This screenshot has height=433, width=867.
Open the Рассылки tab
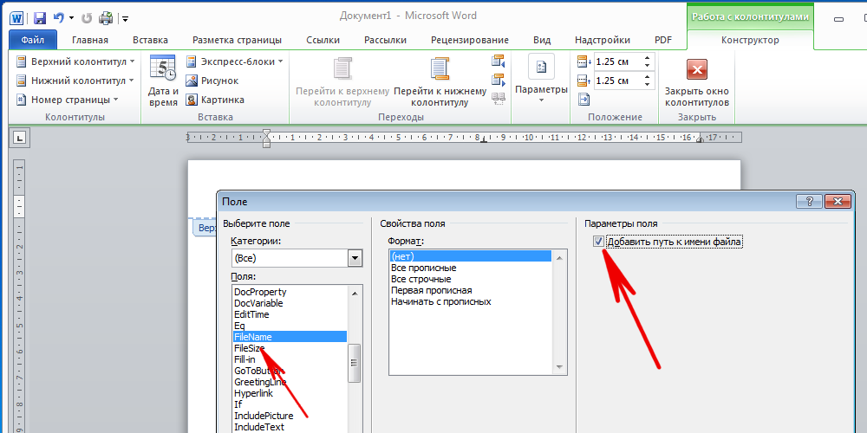tap(386, 40)
